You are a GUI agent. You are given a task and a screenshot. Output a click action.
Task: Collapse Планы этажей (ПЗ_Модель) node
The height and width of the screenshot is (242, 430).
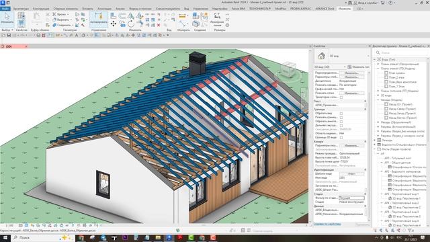[378, 69]
